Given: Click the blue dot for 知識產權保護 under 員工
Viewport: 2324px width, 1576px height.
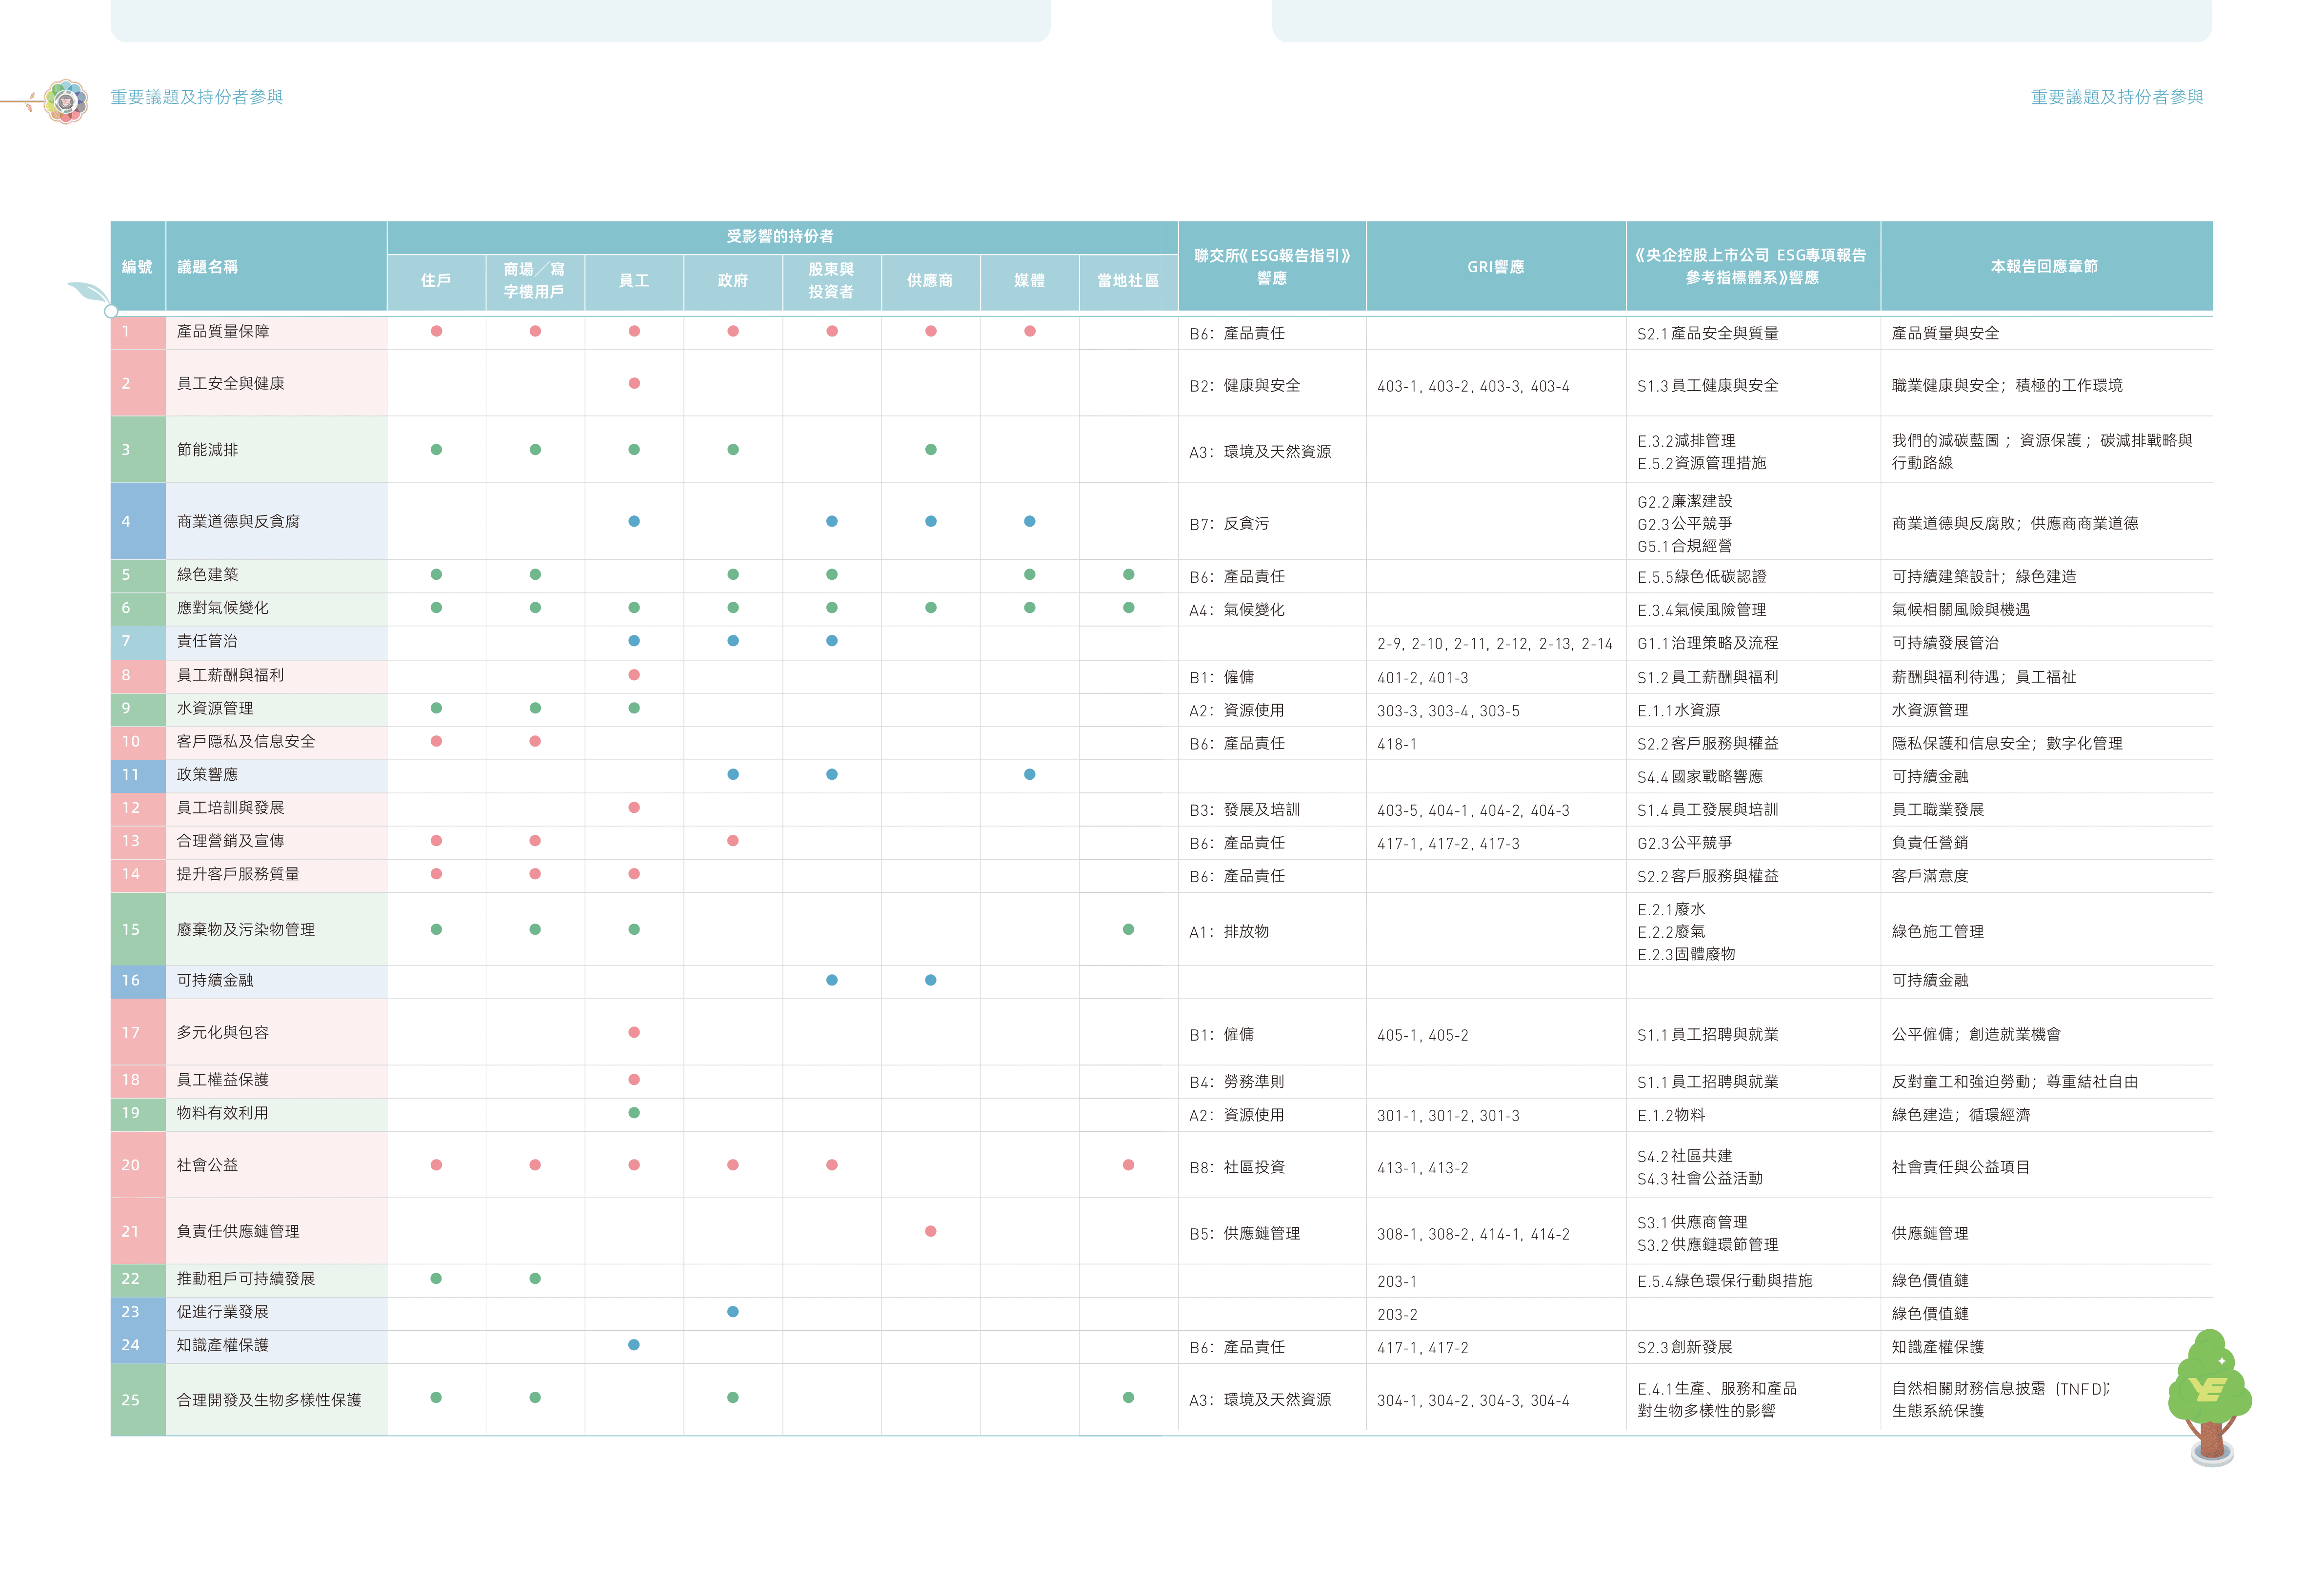Looking at the screenshot, I should [x=634, y=1344].
